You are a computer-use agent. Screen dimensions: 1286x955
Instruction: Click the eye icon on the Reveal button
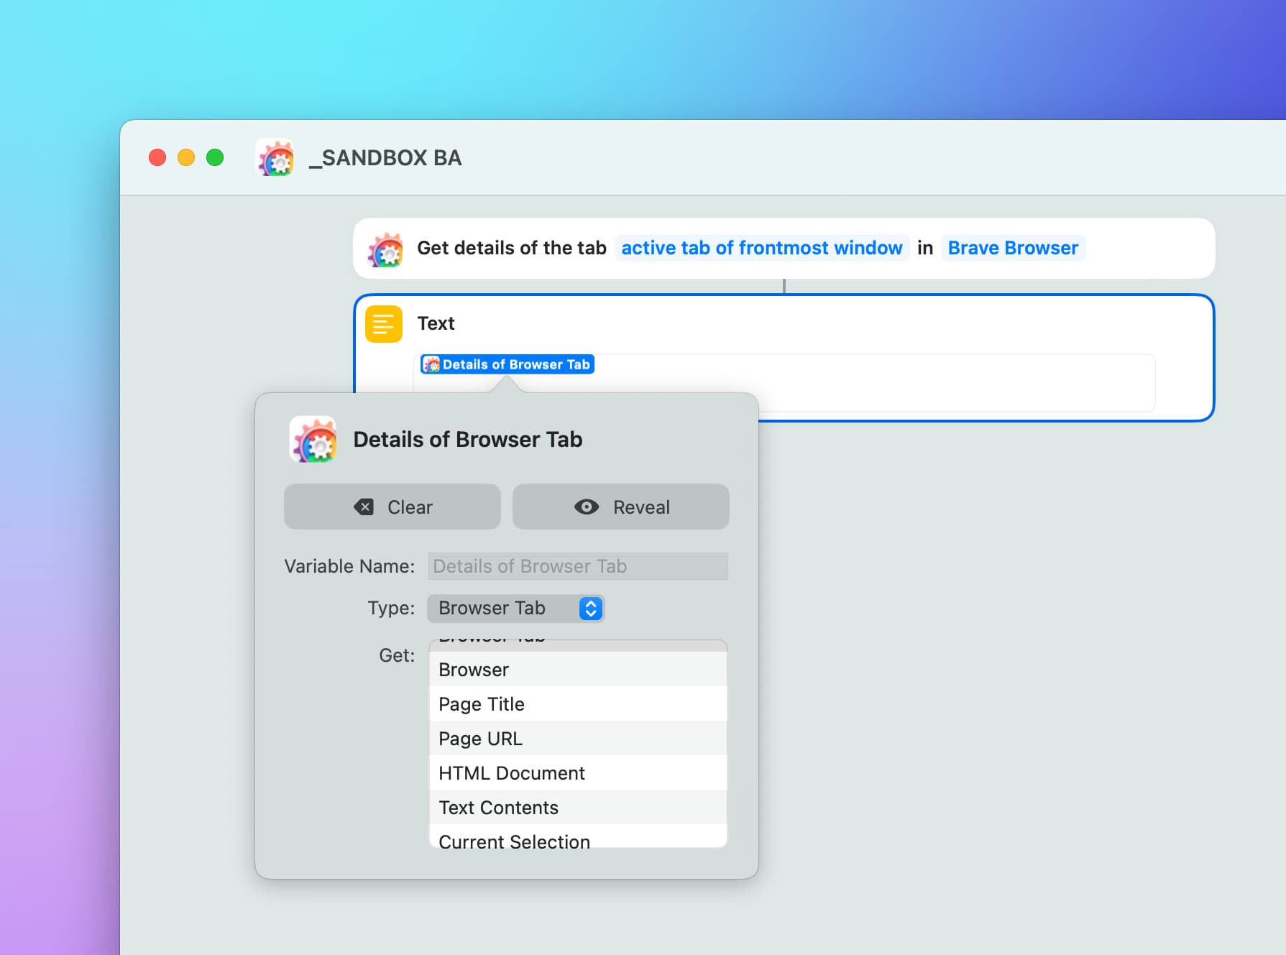point(586,507)
